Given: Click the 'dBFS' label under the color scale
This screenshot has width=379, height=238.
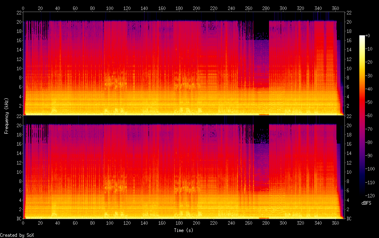Looking at the screenshot, I should tap(366, 203).
